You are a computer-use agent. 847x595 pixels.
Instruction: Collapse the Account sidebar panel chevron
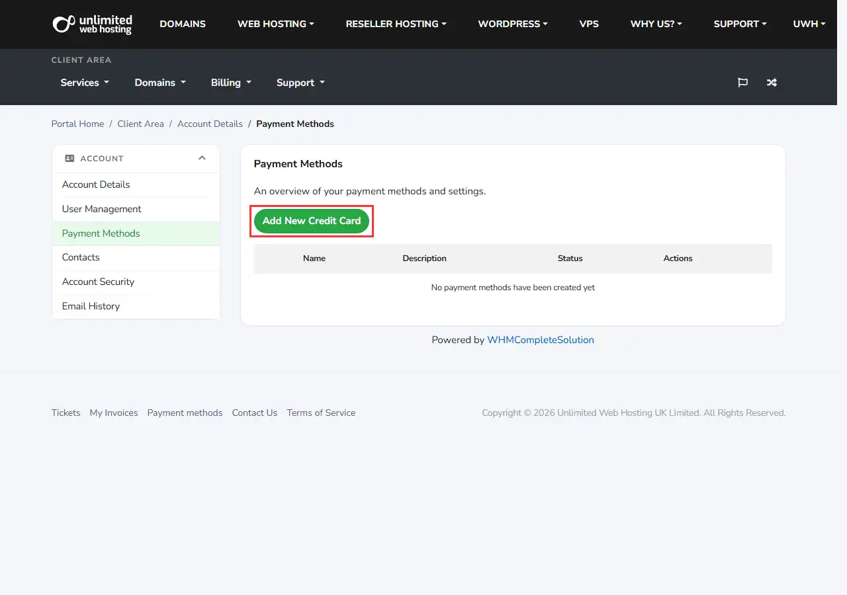(x=202, y=158)
